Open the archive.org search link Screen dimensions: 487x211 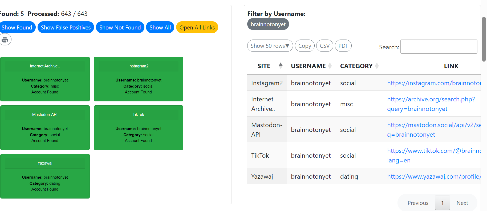click(431, 104)
